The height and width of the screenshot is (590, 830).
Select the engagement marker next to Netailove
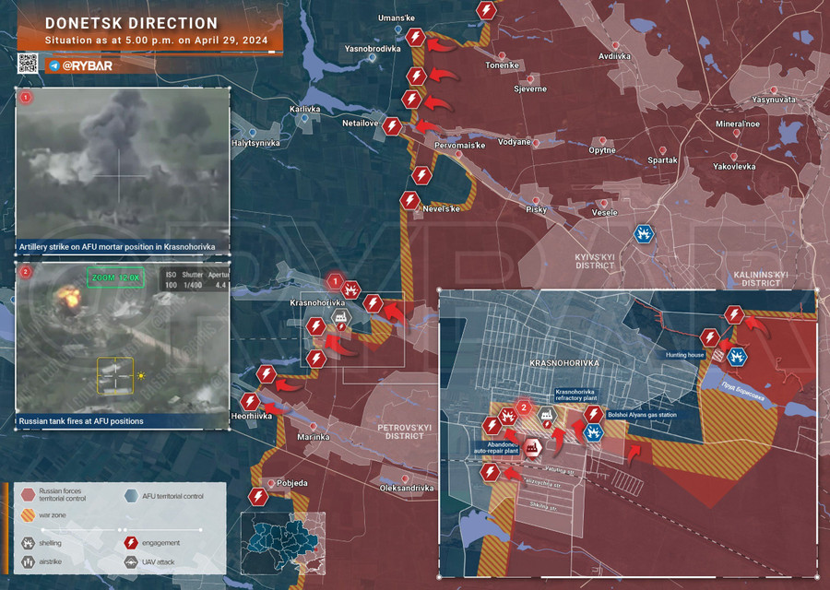[x=393, y=126]
